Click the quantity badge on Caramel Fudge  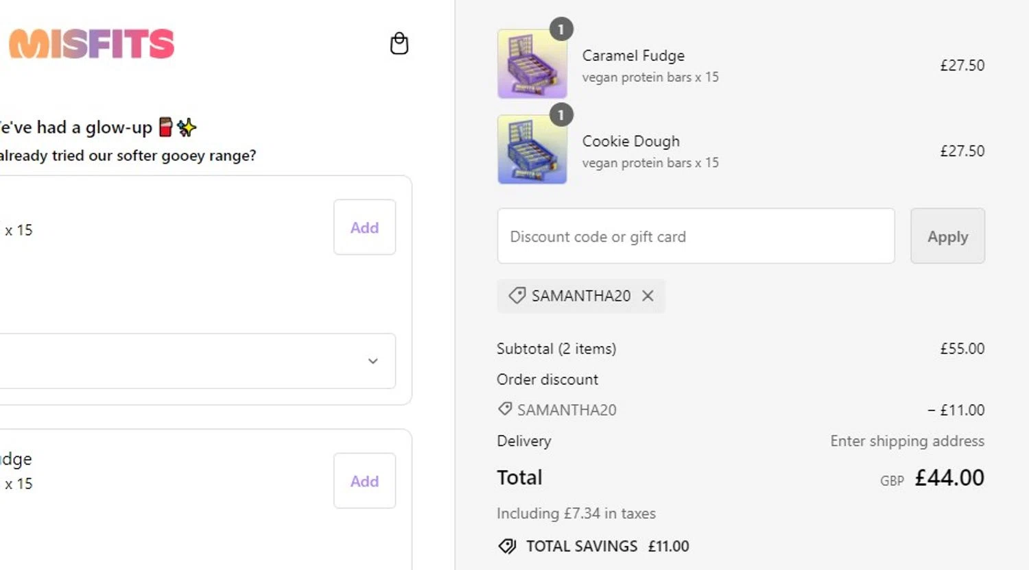coord(561,29)
